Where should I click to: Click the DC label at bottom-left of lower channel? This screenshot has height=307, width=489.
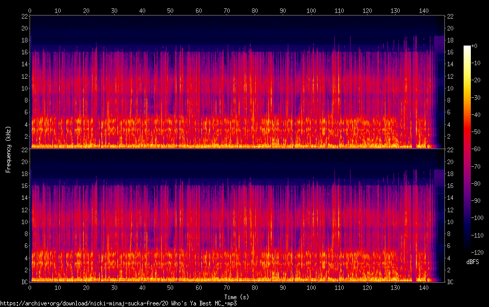[24, 282]
